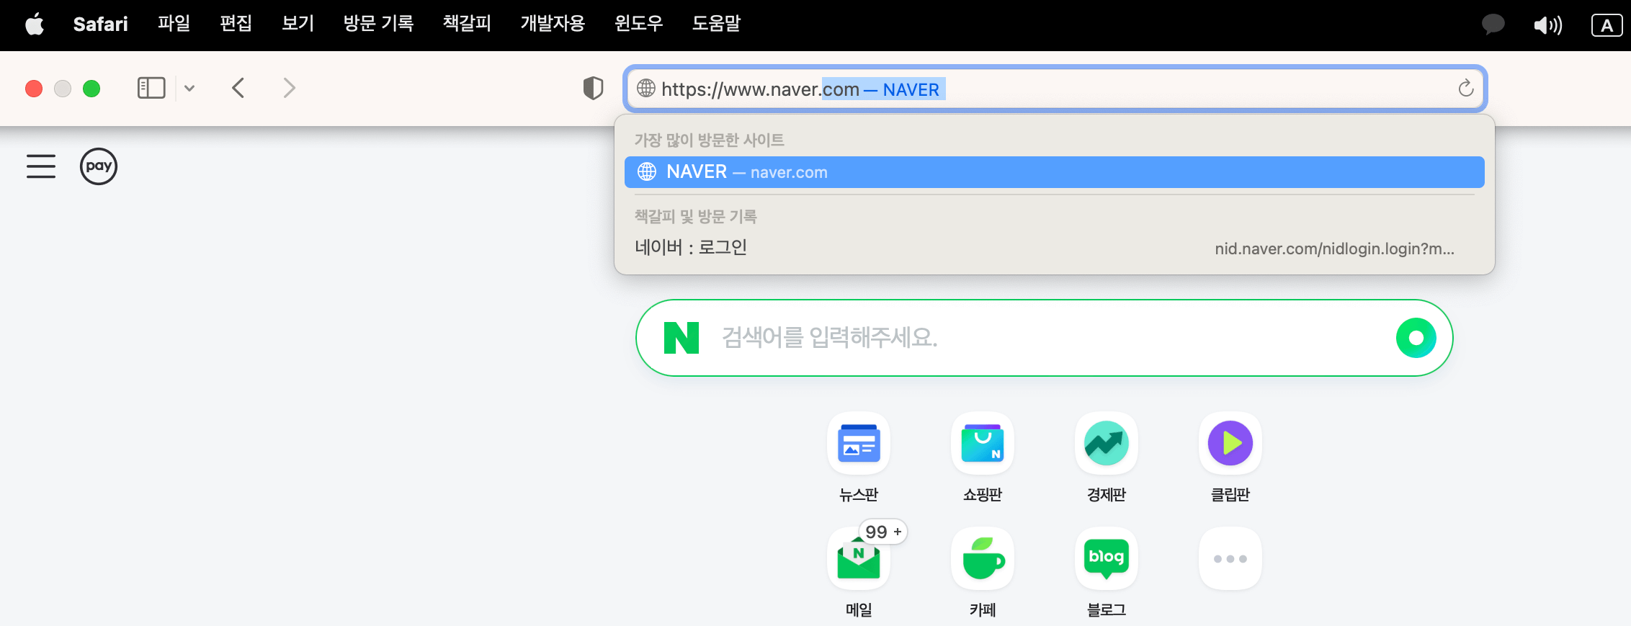Click the 뉴스판 label

pos(859,495)
